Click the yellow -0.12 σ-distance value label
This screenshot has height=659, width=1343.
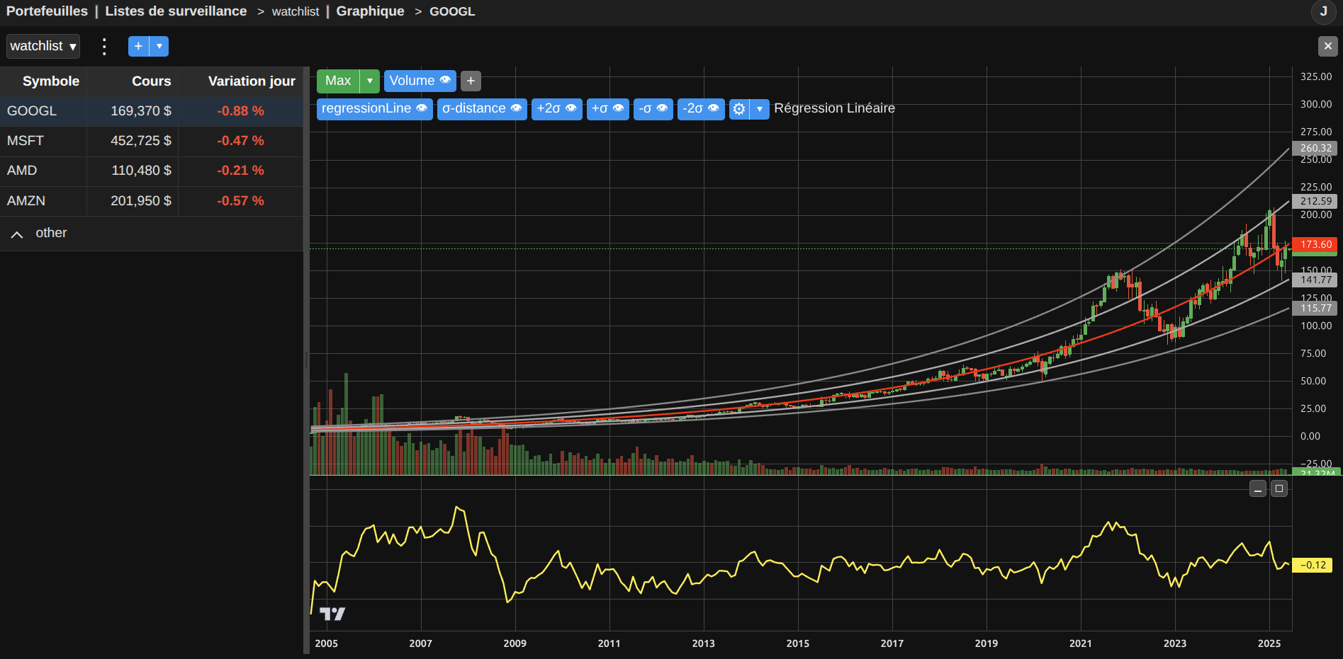click(x=1313, y=565)
